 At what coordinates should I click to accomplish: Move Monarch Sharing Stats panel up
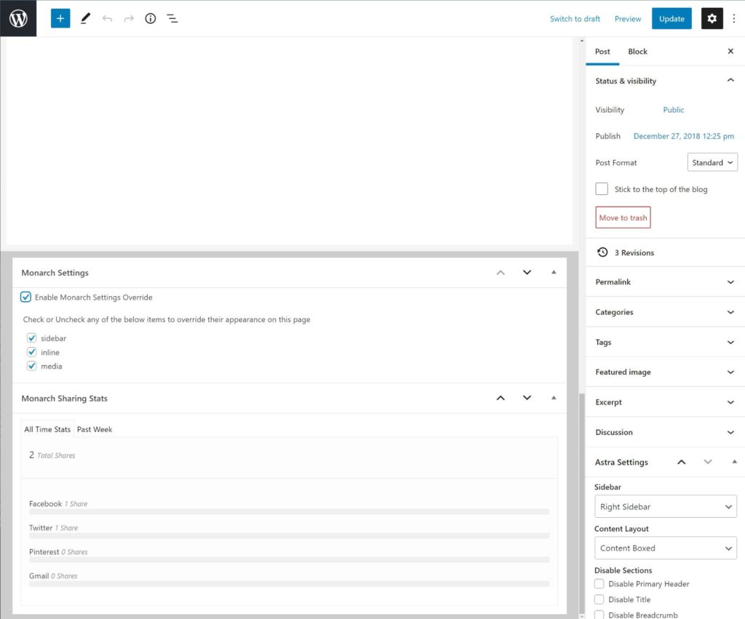coord(501,398)
